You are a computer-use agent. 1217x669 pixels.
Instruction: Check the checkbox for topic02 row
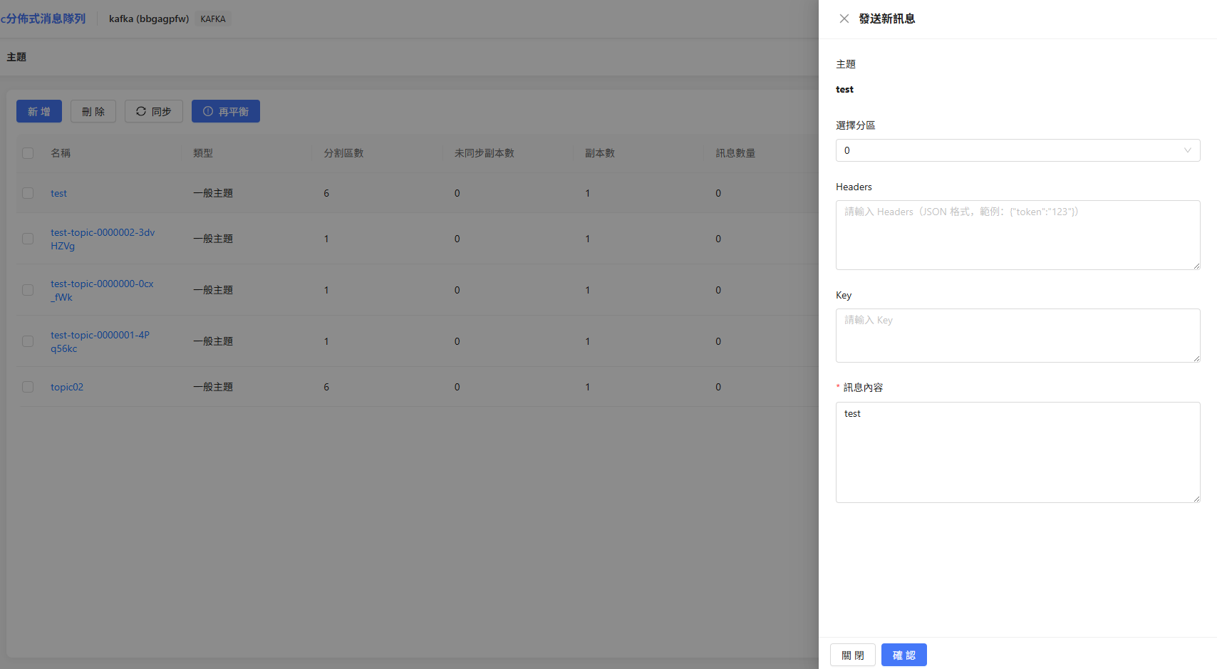pos(28,387)
